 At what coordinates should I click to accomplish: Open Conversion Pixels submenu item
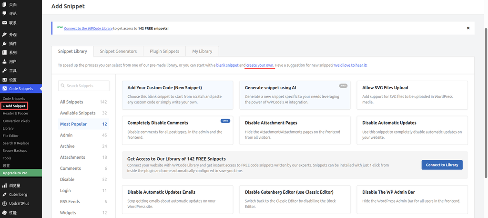coord(16,121)
